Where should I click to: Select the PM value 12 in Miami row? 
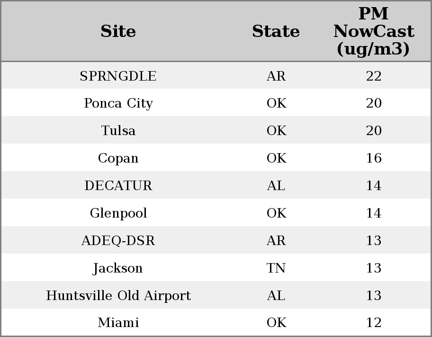pos(373,323)
